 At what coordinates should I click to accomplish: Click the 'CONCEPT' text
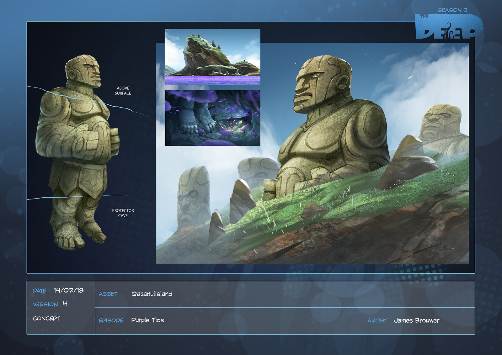click(46, 319)
